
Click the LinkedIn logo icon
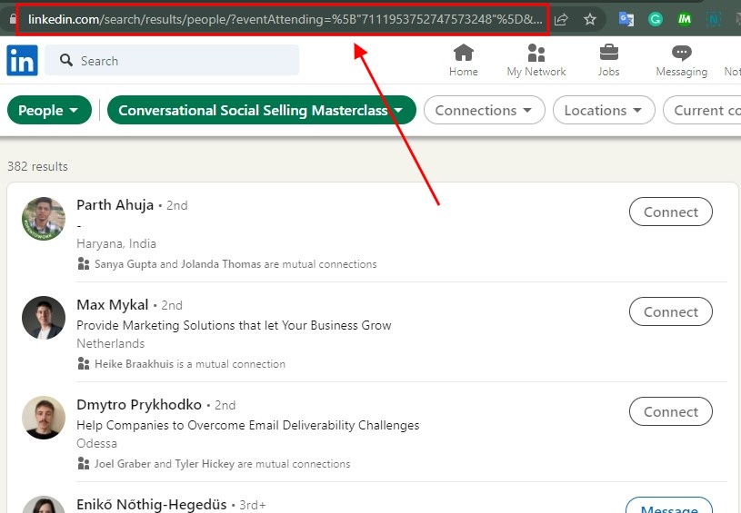point(22,61)
